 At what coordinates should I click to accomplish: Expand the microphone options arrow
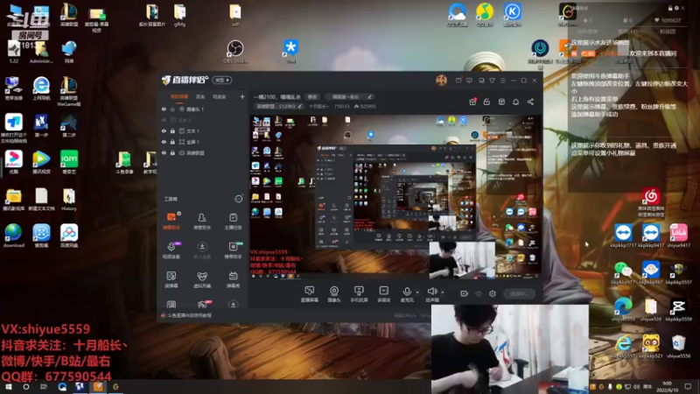pos(417,292)
